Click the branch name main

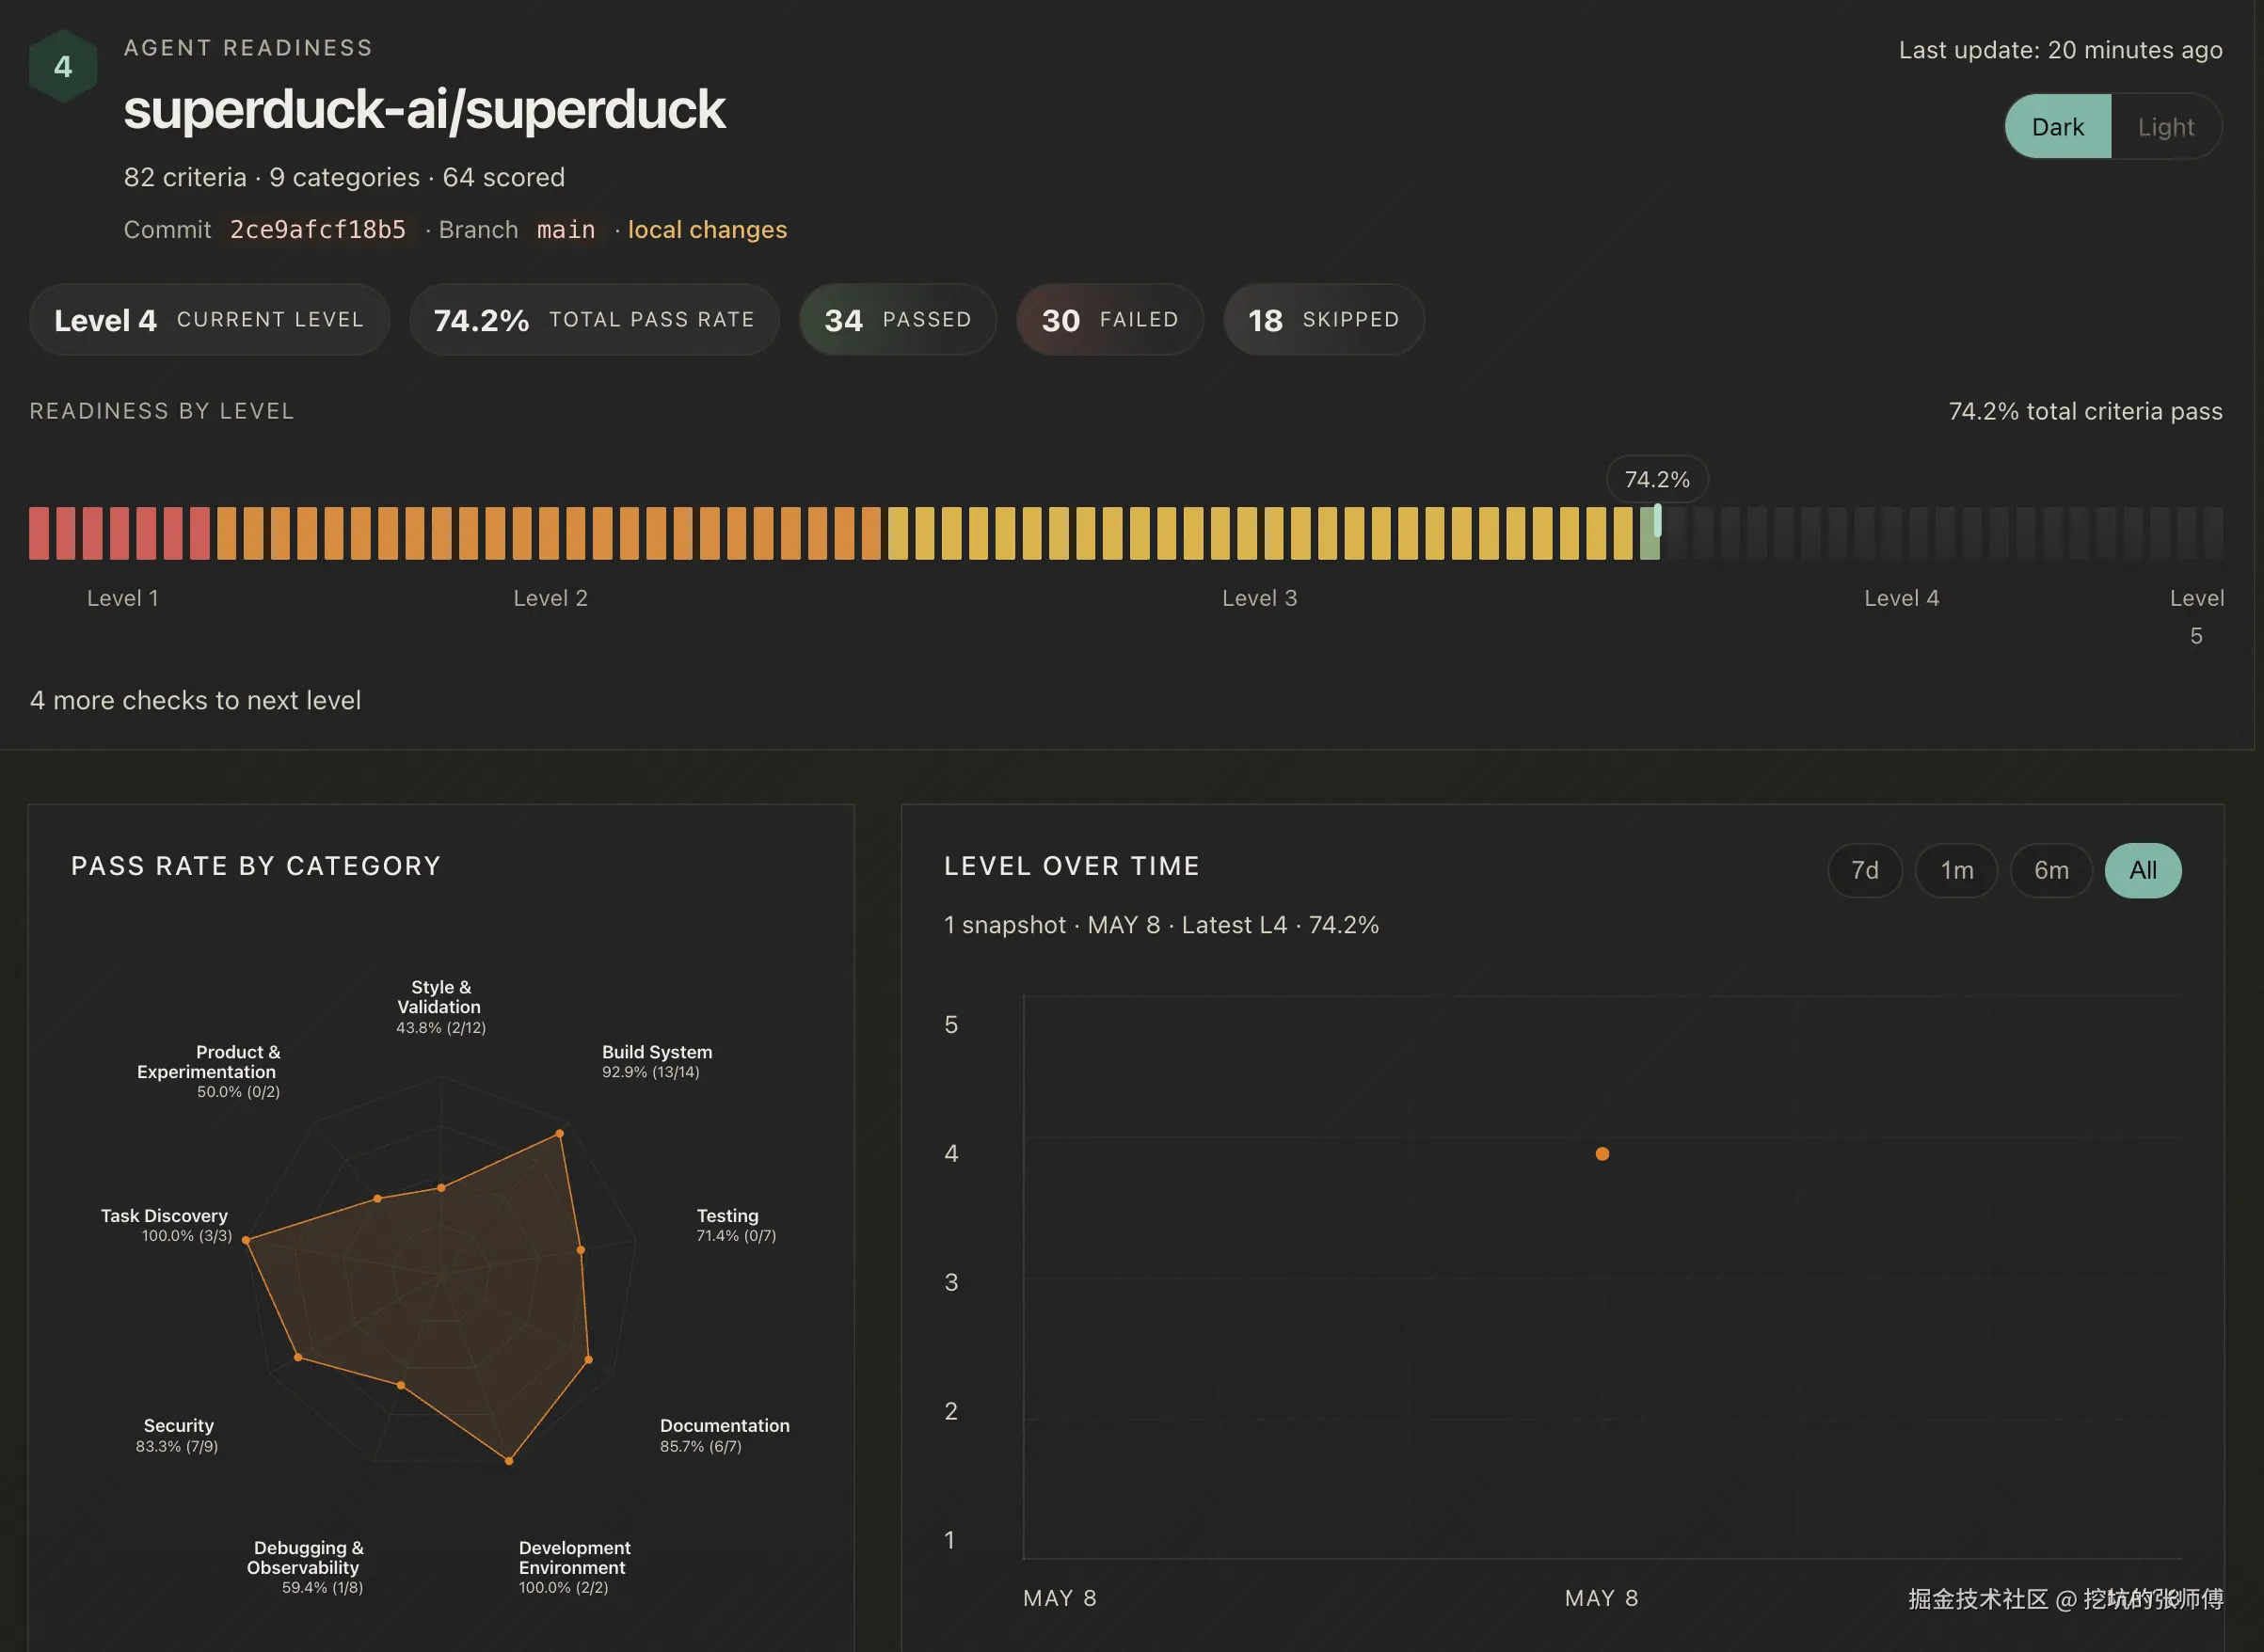[x=566, y=230]
